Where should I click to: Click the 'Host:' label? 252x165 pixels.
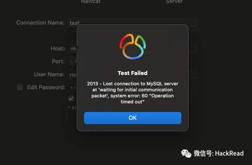coord(58,49)
